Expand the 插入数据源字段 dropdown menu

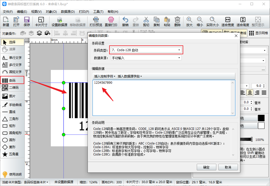click(x=130, y=76)
